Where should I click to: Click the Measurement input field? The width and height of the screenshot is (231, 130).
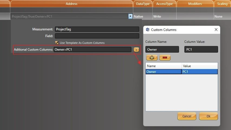[x=97, y=29]
